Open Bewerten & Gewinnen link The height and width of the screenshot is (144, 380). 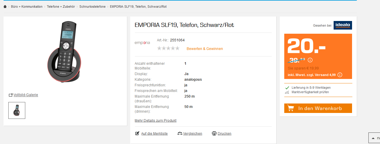point(205,49)
